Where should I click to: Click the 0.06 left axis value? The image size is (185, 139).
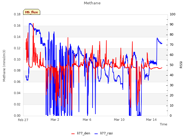click(17, 82)
